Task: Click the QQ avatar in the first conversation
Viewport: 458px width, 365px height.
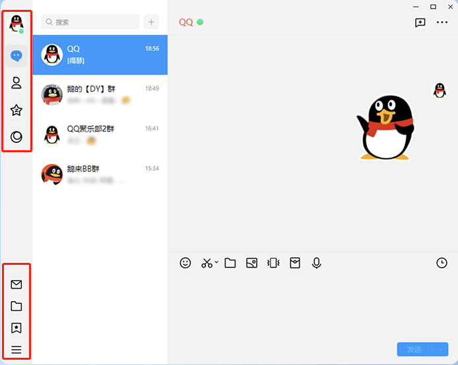Action: point(52,55)
